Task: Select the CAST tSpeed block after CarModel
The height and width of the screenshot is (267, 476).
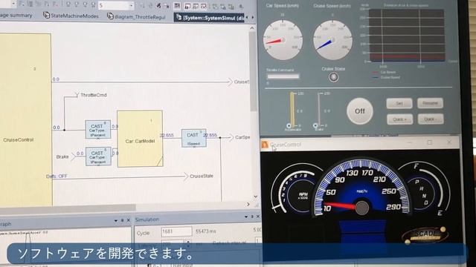Action: coord(193,138)
